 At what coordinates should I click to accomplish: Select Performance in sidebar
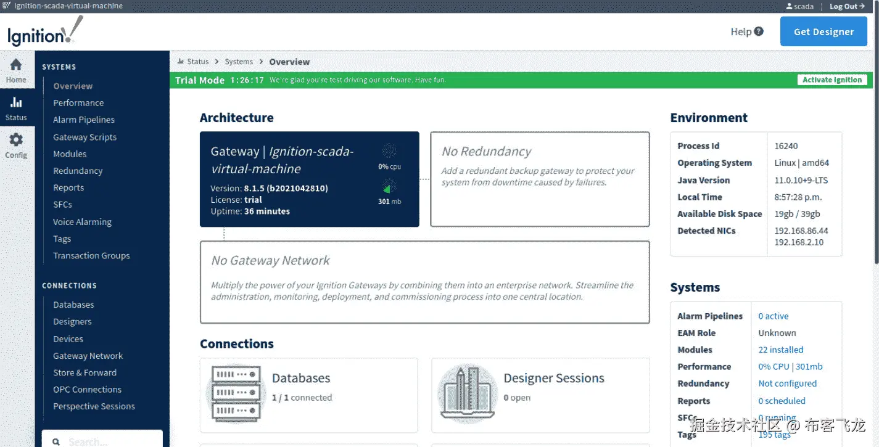click(78, 103)
